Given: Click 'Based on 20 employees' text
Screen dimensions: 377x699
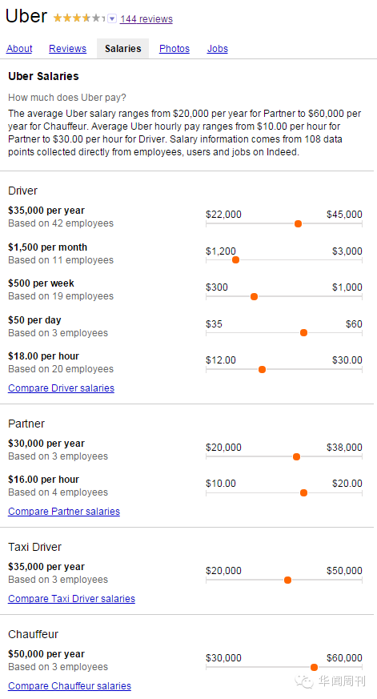Looking at the screenshot, I should 61,369.
